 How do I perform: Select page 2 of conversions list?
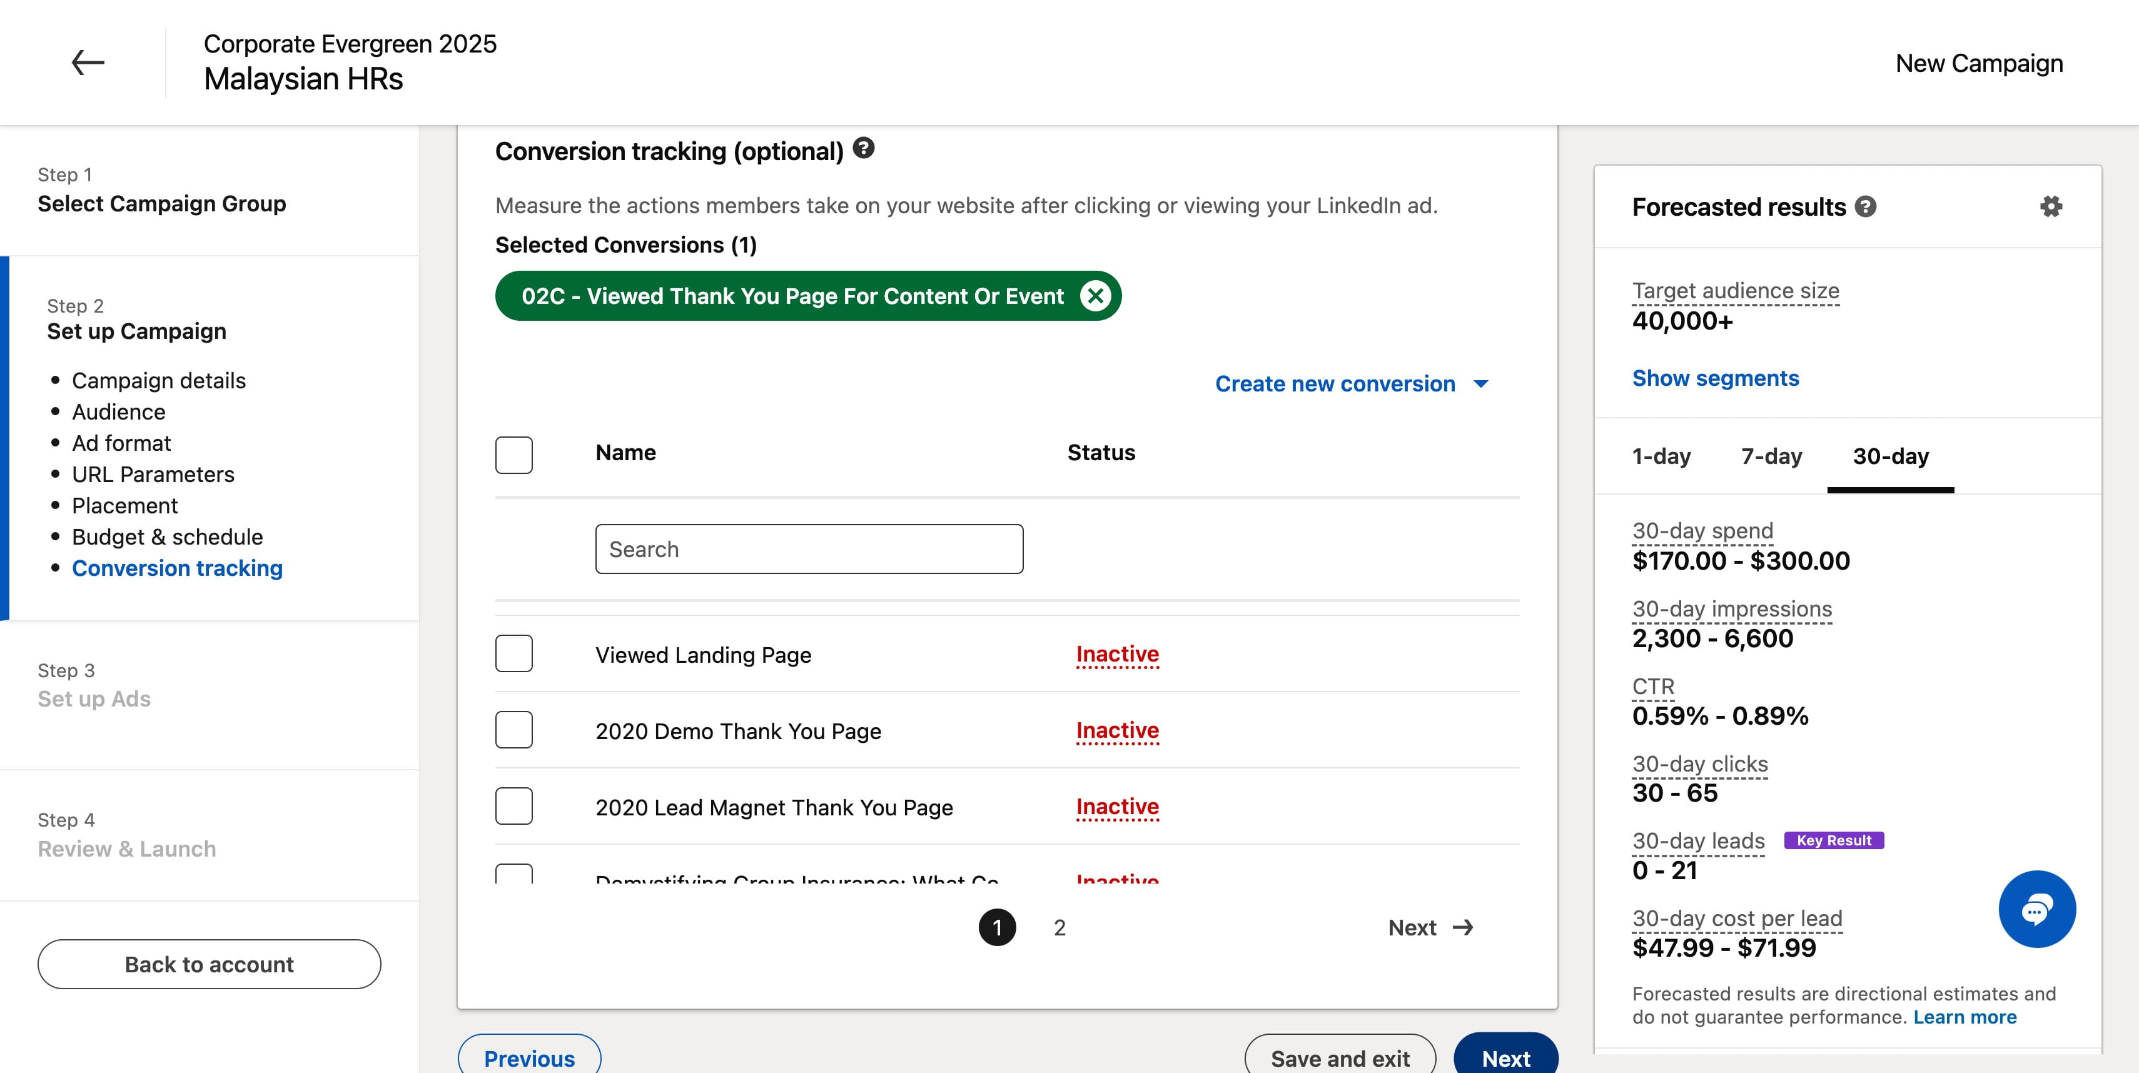click(x=1059, y=928)
